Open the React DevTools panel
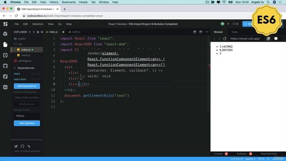 point(269,154)
